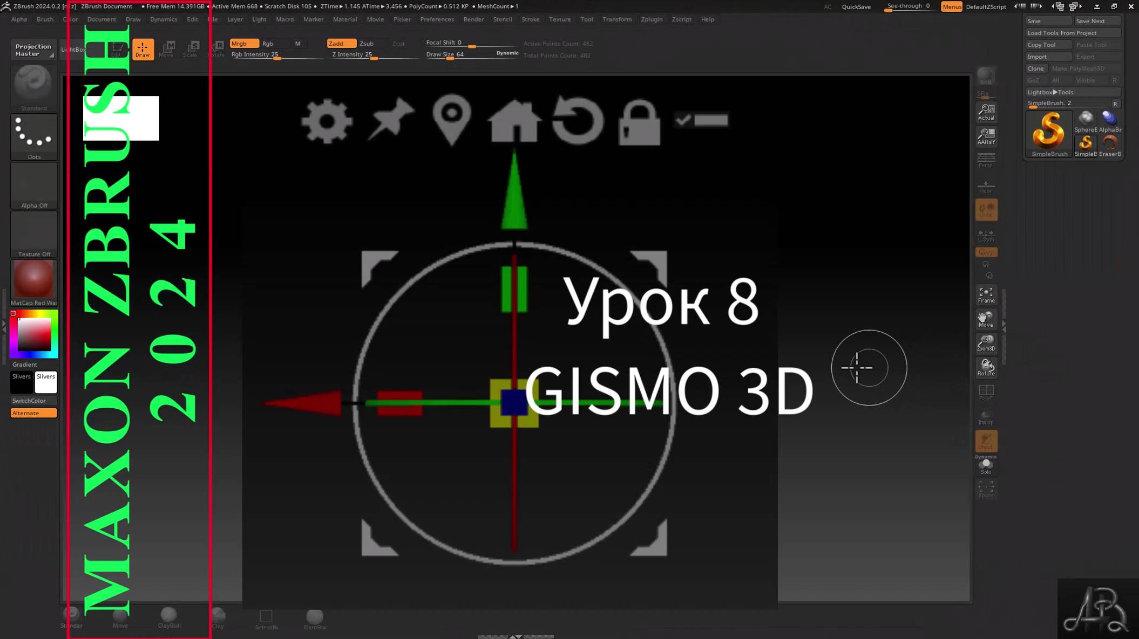Click the Rotate view icon
1139x639 pixels.
tap(986, 368)
